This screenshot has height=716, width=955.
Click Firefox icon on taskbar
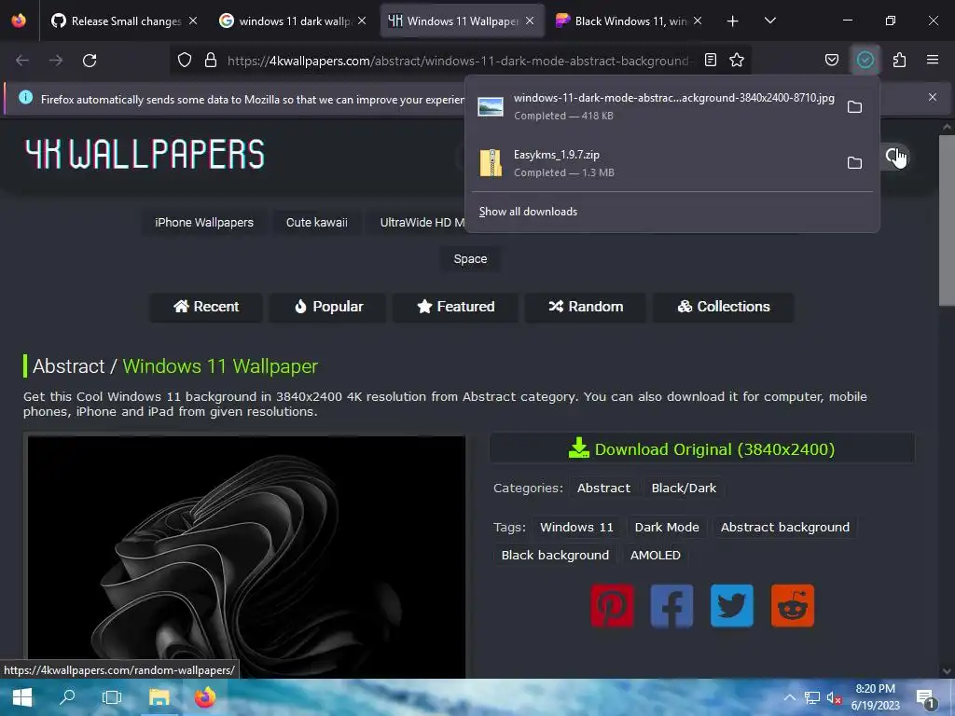coord(205,697)
